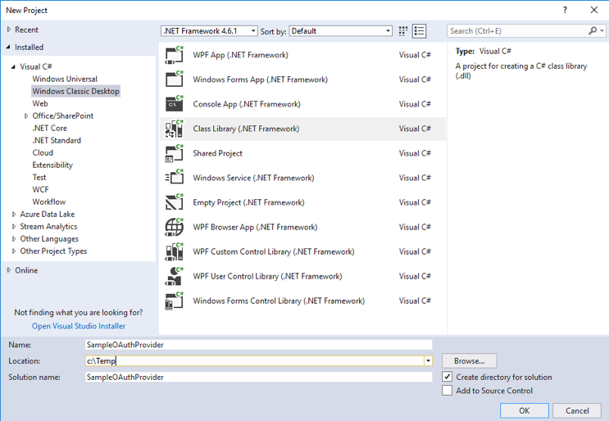Click the Browse... button

click(x=469, y=361)
